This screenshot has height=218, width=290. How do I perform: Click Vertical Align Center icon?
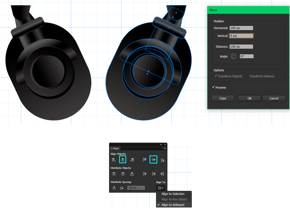[x=153, y=159]
